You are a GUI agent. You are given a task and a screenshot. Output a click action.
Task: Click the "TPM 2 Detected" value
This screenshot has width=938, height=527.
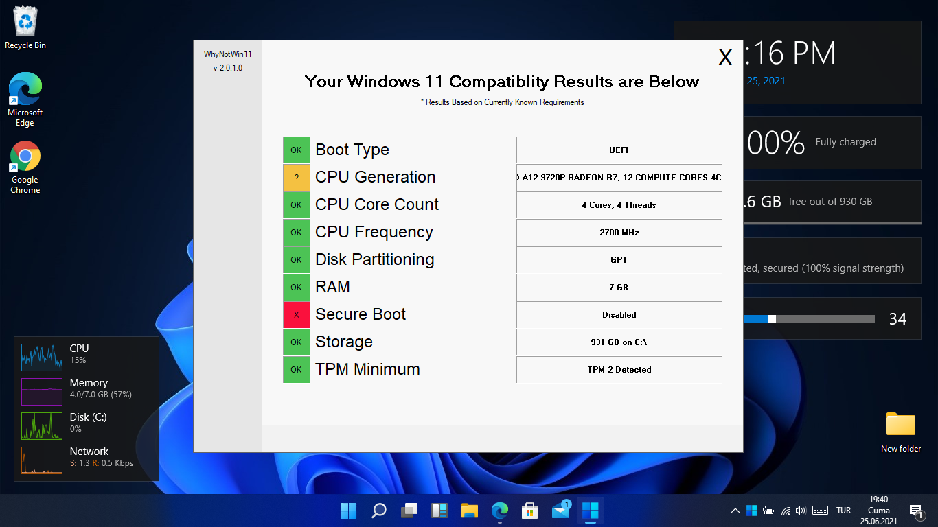point(619,369)
